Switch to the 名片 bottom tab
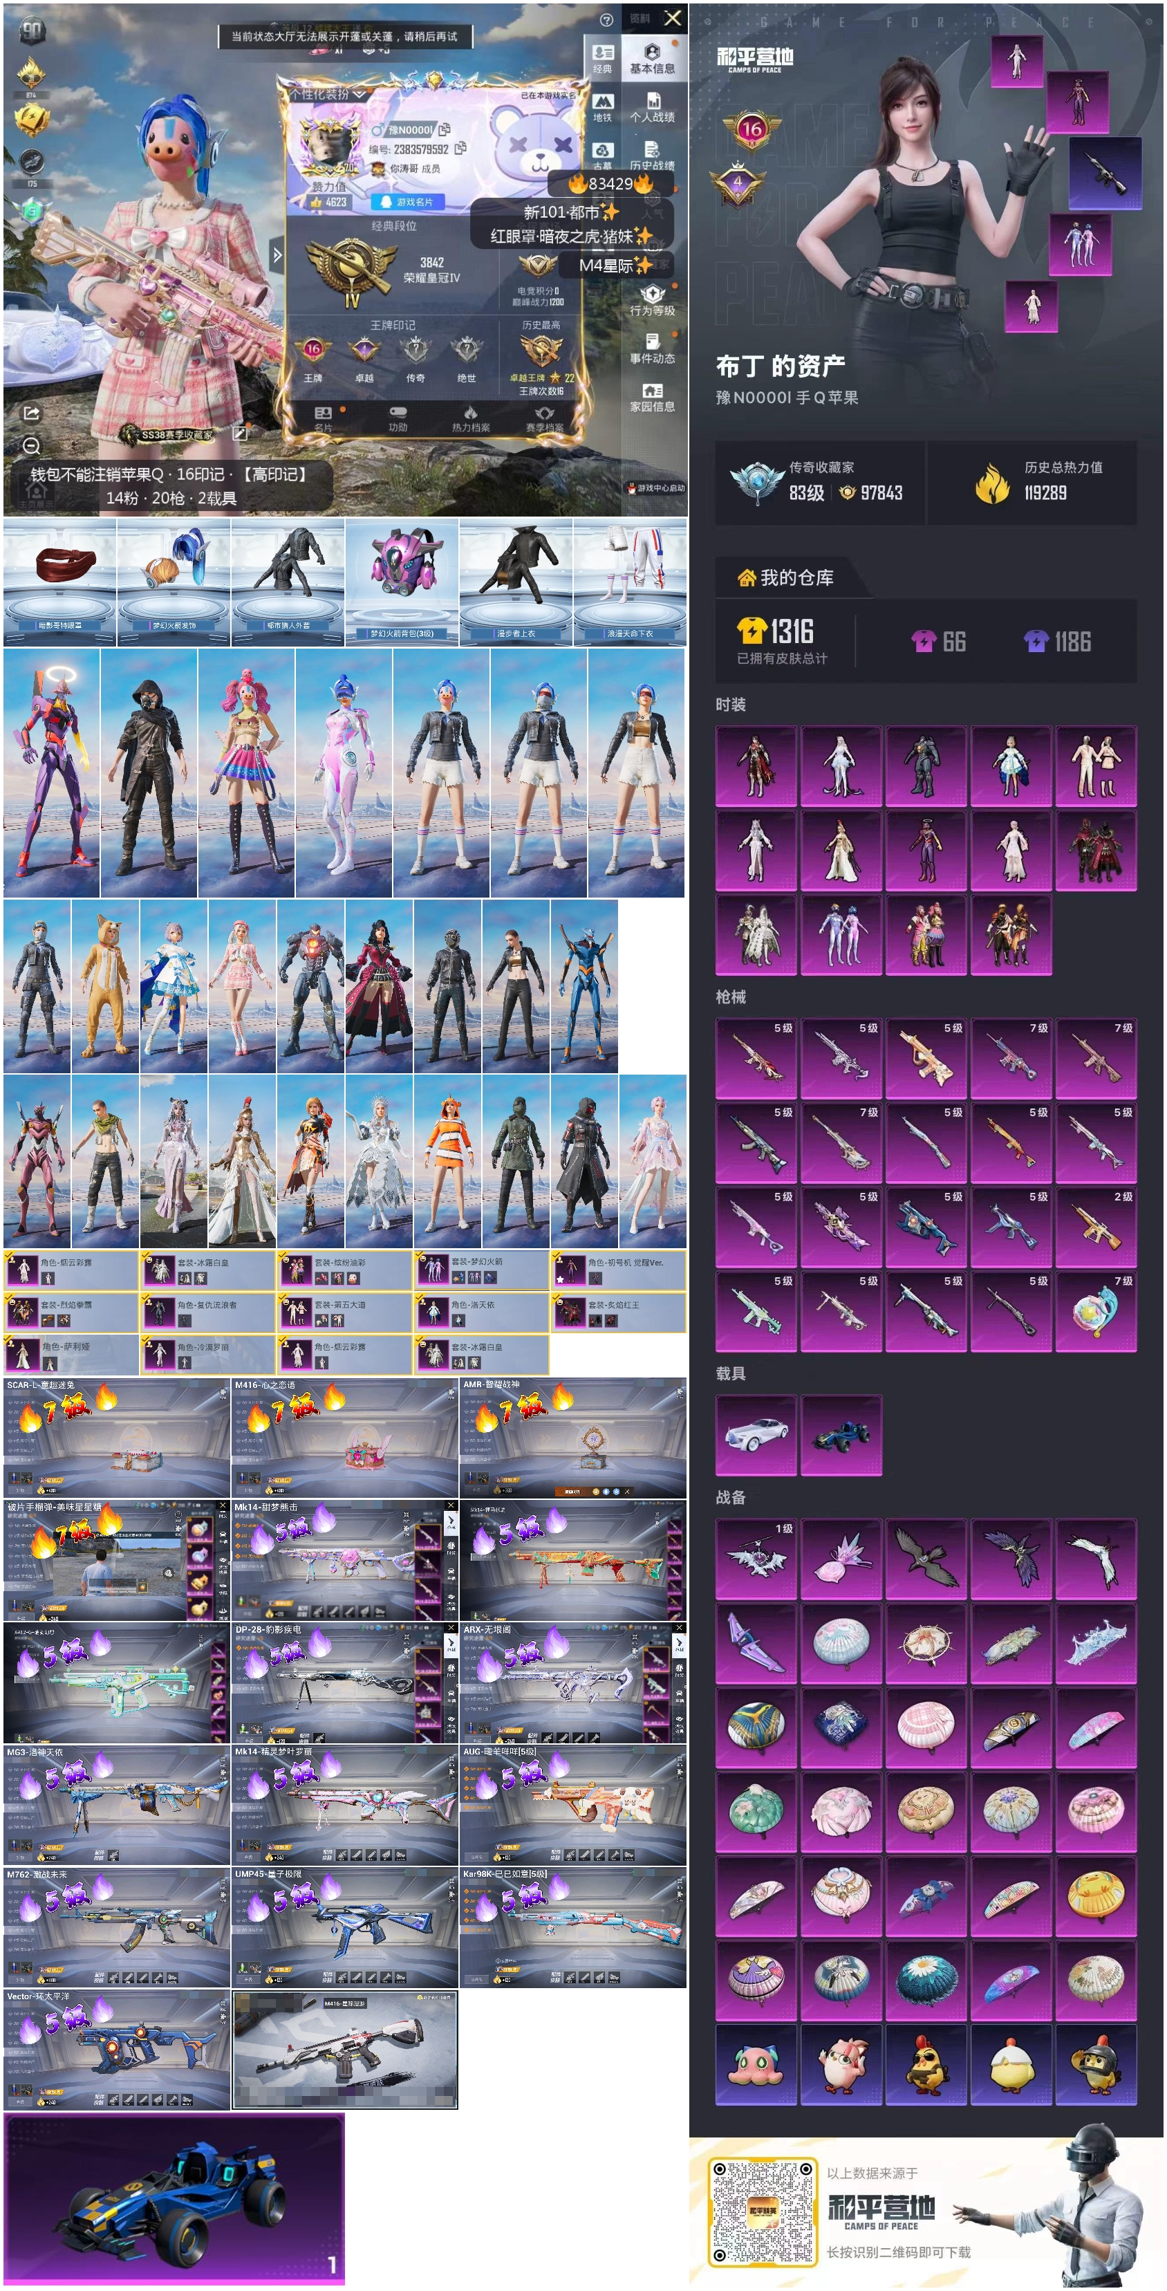The image size is (1167, 2291). 323,420
